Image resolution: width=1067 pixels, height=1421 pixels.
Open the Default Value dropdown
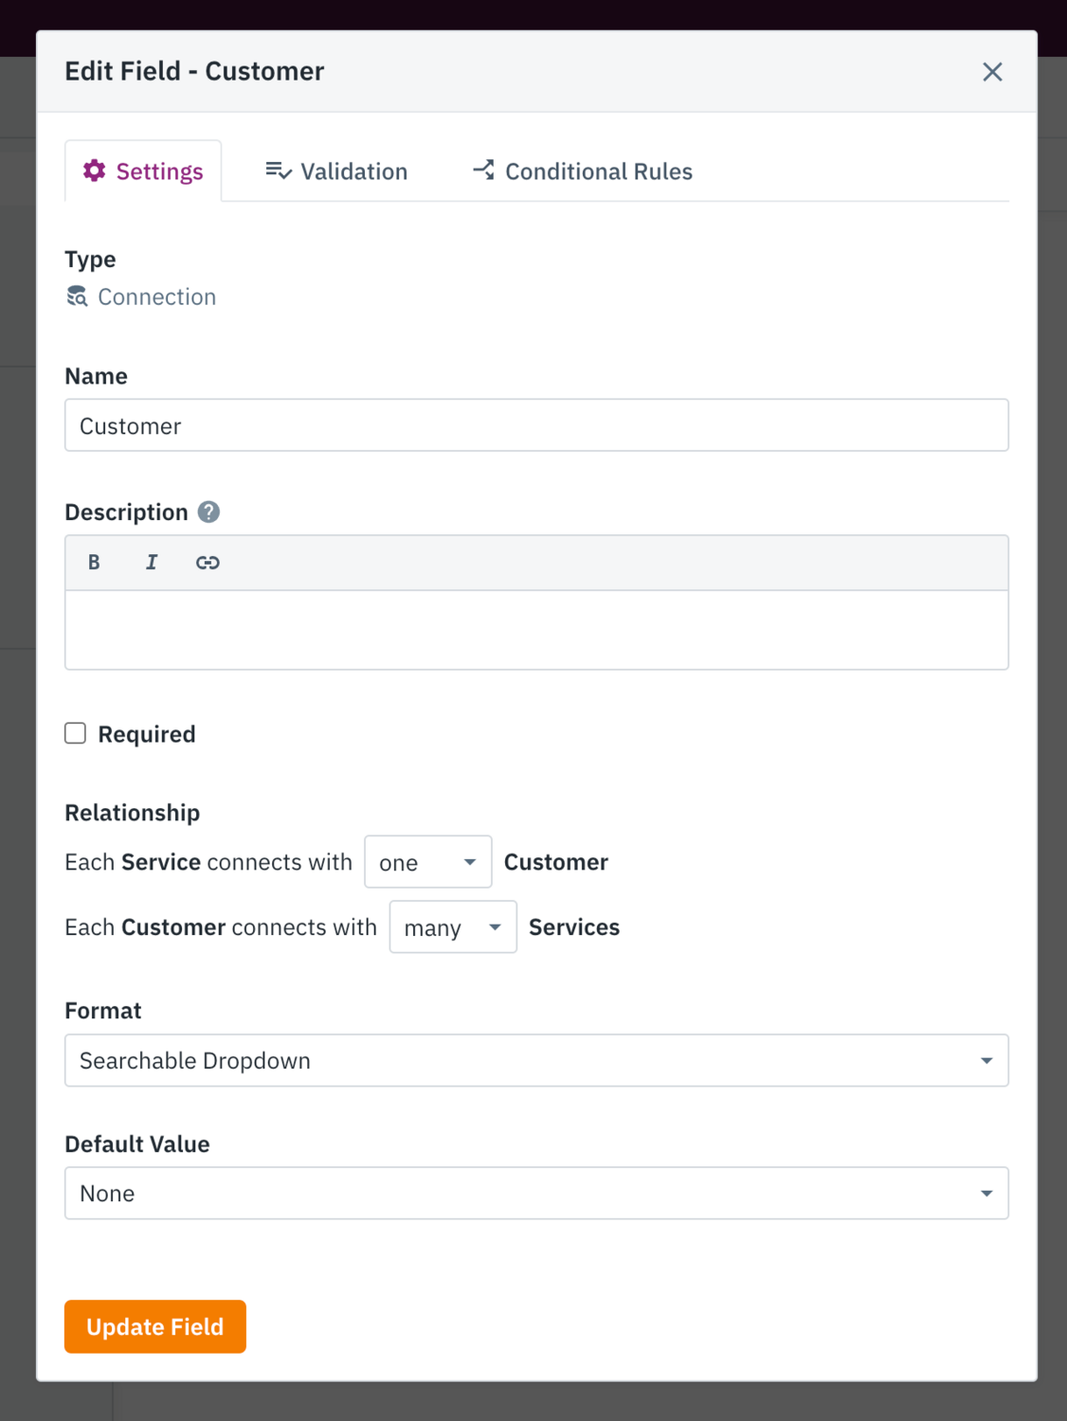(536, 1194)
